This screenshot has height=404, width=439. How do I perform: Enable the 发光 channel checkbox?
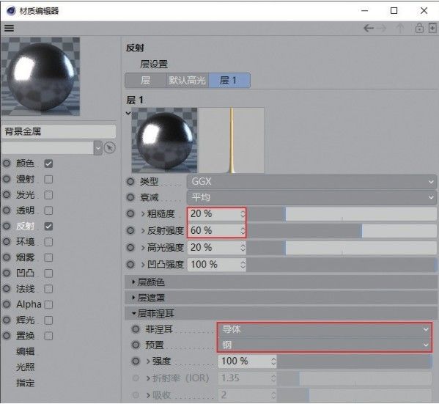48,195
